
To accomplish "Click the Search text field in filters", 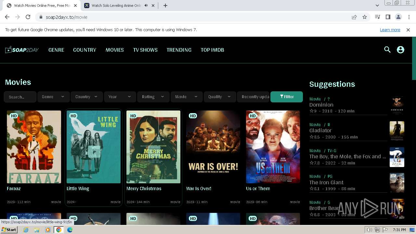I will tap(20, 97).
